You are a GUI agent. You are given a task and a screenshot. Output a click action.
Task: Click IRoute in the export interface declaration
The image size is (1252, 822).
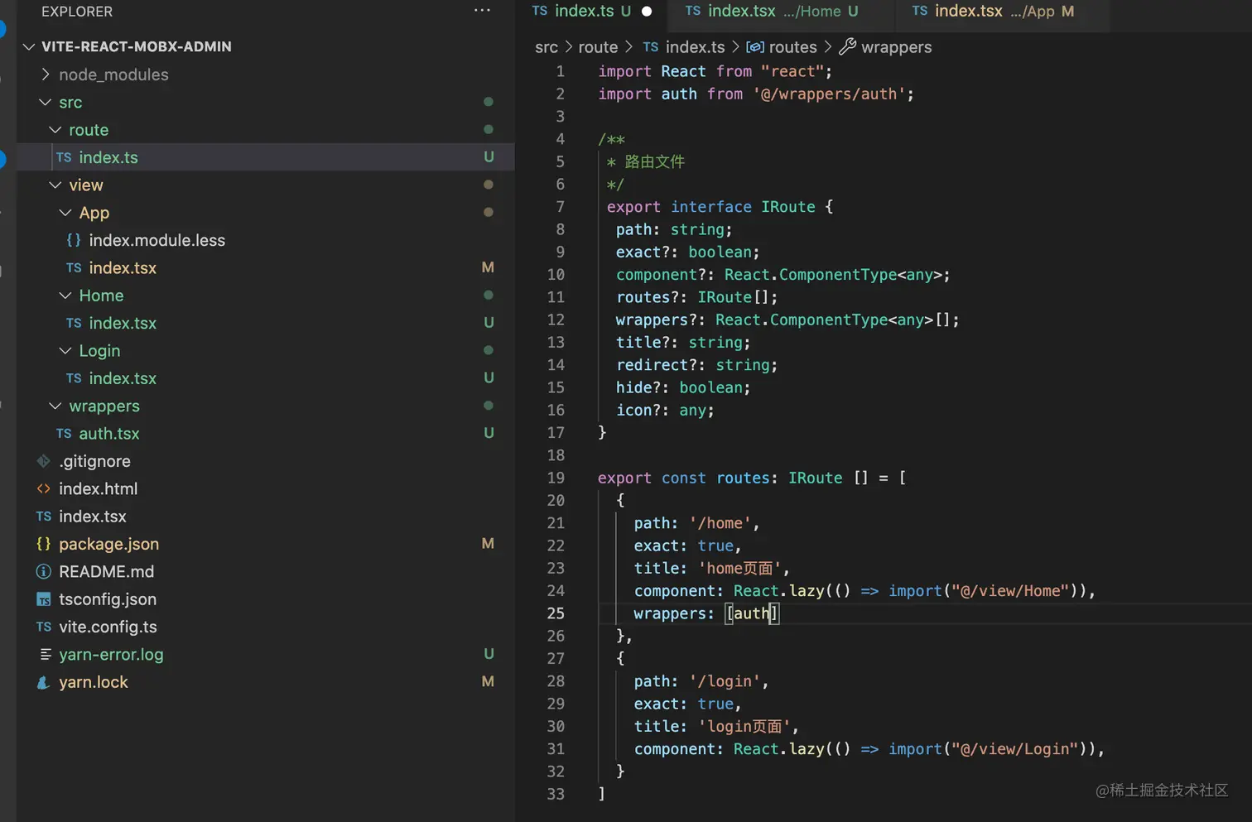coord(788,207)
